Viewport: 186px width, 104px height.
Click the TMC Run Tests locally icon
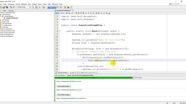point(58,7)
